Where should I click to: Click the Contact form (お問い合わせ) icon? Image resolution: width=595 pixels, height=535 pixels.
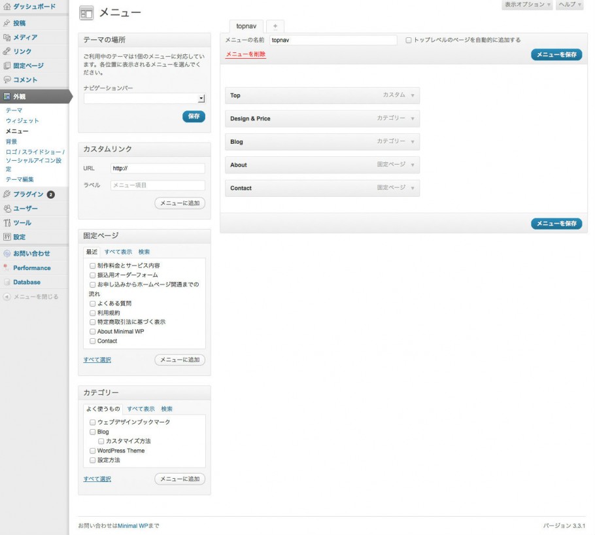point(7,254)
